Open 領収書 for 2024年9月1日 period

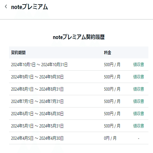pyautogui.click(x=138, y=77)
